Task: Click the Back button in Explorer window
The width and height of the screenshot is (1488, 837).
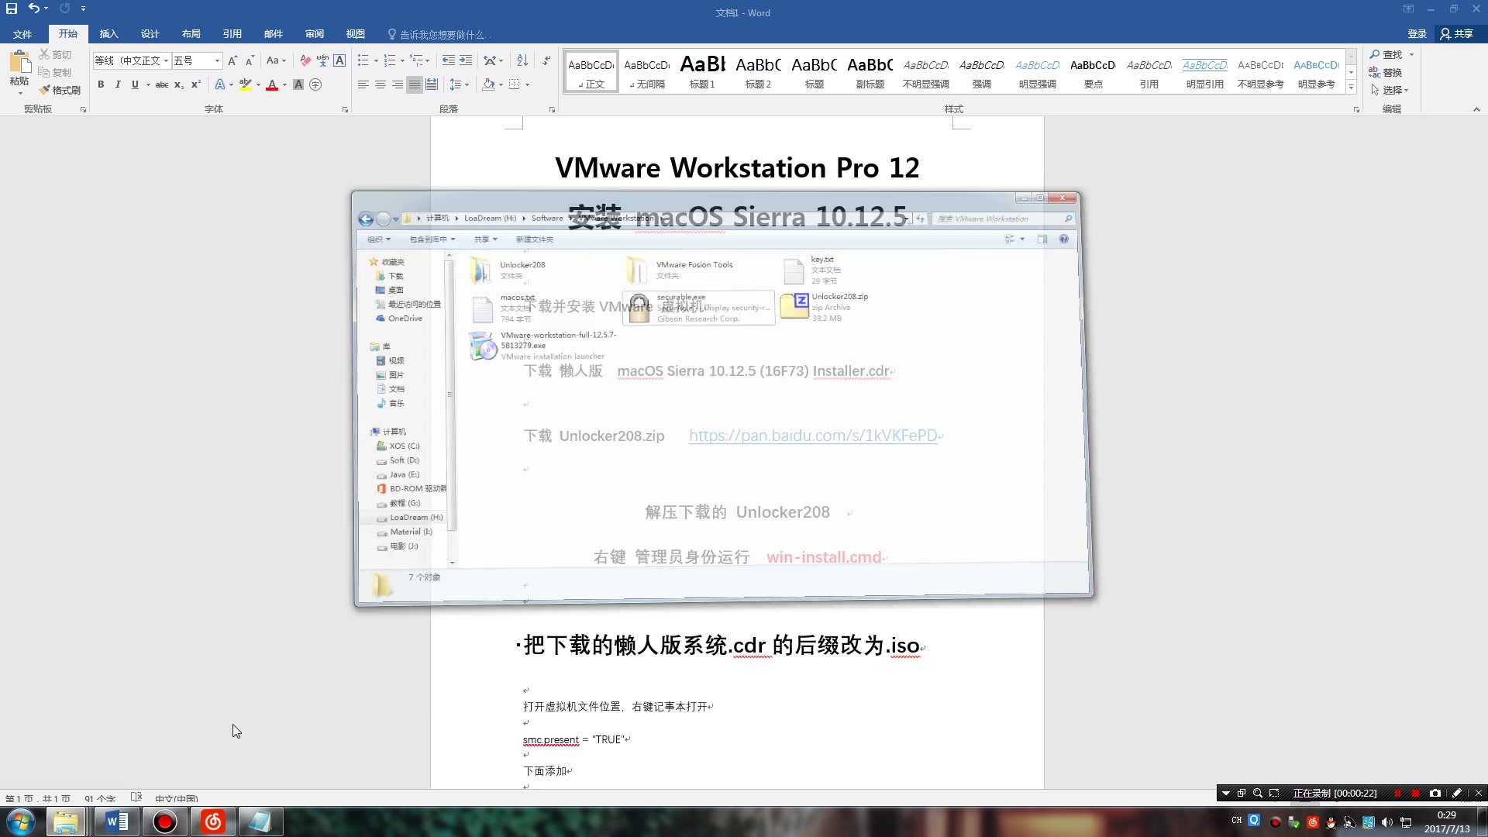Action: click(x=366, y=219)
